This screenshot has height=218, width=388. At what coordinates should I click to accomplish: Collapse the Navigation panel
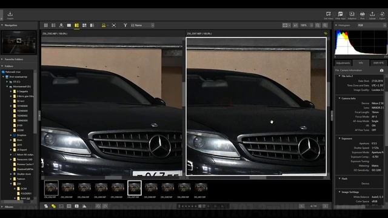coord(2,25)
